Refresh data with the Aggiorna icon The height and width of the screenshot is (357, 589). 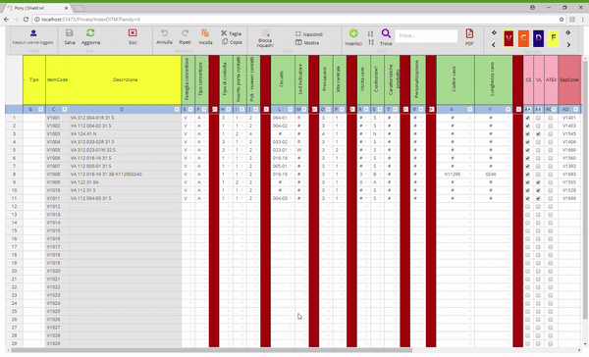90,33
